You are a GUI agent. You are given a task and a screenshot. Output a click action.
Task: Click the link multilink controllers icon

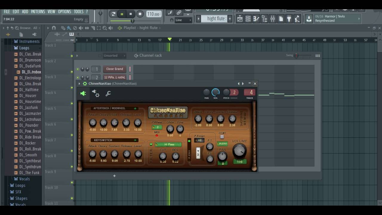click(x=179, y=13)
